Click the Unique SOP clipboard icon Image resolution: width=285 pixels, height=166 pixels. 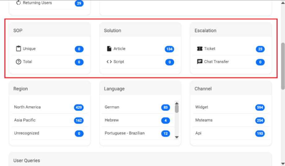(x=18, y=49)
